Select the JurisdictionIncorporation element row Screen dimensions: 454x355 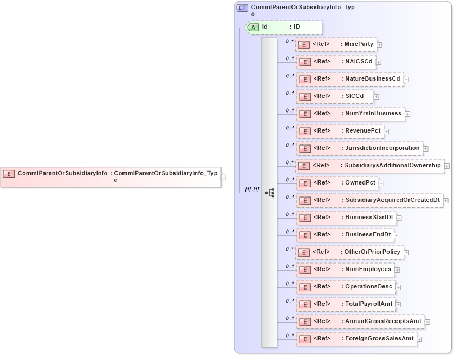358,148
